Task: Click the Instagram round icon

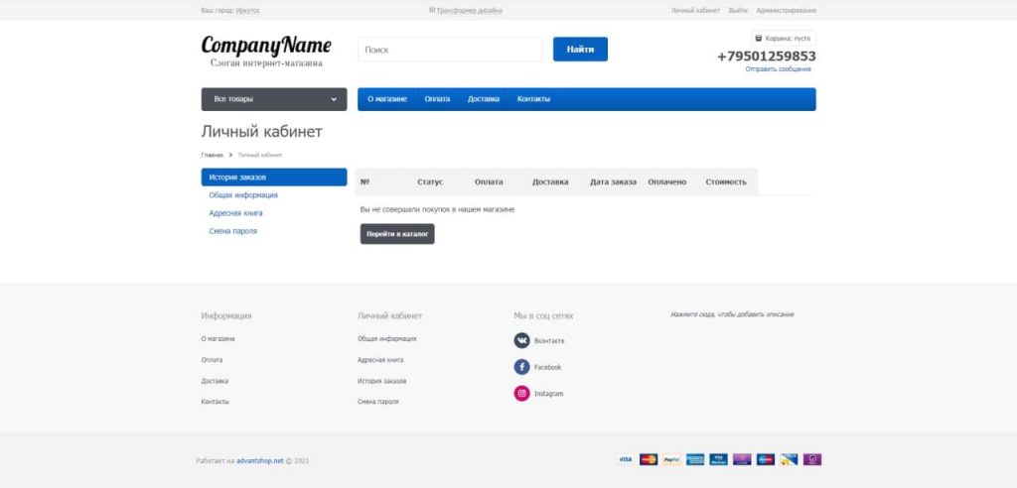Action: coord(521,394)
